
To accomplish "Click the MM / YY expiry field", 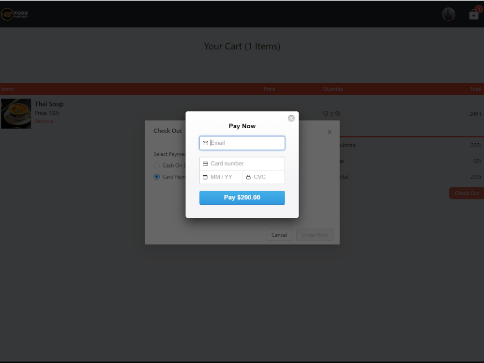I will click(x=221, y=177).
